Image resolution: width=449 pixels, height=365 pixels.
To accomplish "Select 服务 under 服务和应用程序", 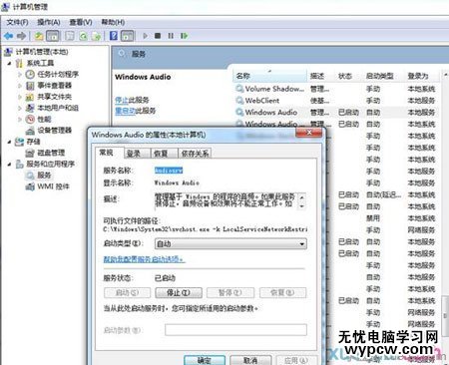I will [44, 176].
